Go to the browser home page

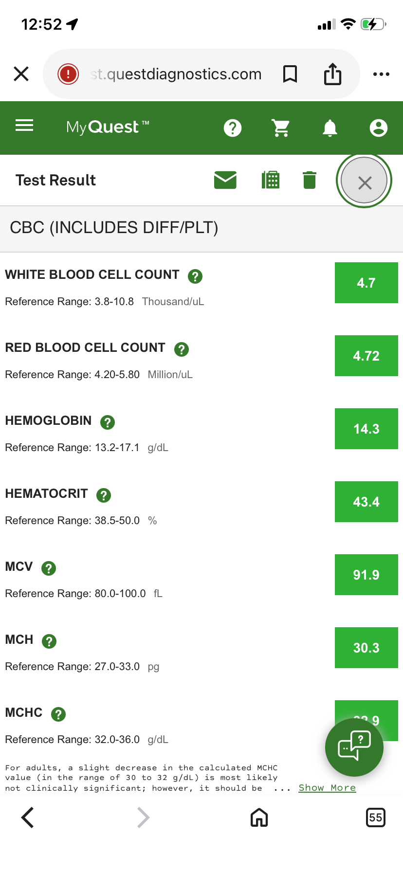click(x=259, y=817)
